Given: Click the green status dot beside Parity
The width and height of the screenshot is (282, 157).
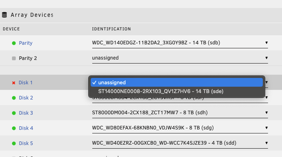Looking at the screenshot, I should 14,43.
